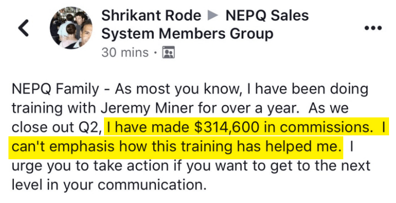Click highlighted line 'can't emphasis how this training'
The width and height of the screenshot is (396, 203).
pyautogui.click(x=120, y=147)
